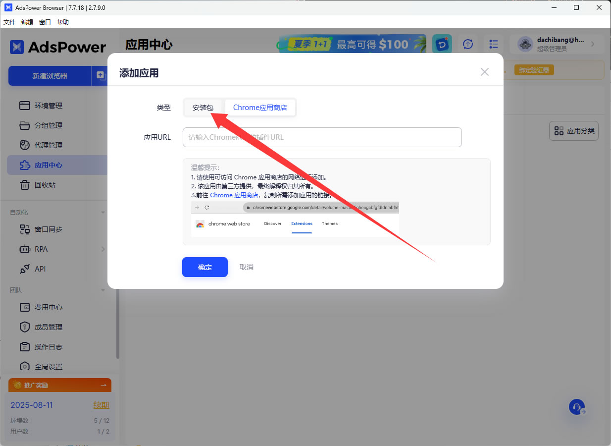Collapse the 自动化 section arrow

[103, 213]
